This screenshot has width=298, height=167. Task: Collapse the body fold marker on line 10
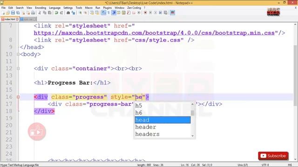pos(18,54)
